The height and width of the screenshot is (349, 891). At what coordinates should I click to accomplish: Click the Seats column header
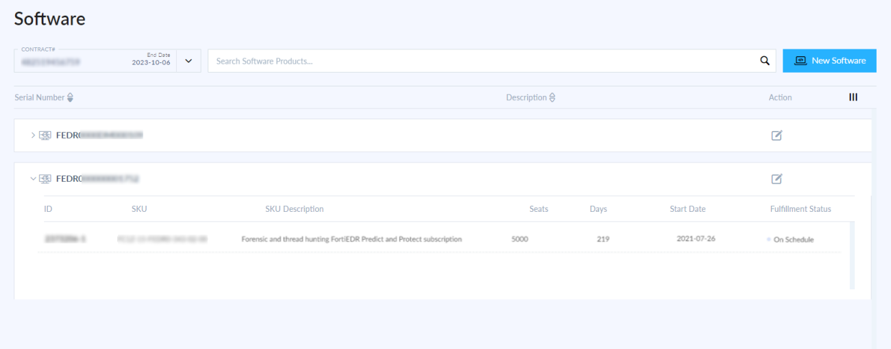[x=539, y=209]
